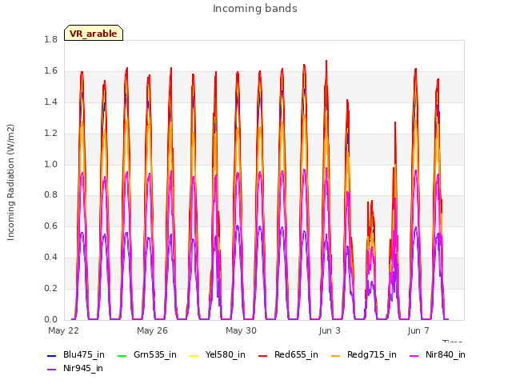Click the Red655_in legend label

tap(296, 355)
